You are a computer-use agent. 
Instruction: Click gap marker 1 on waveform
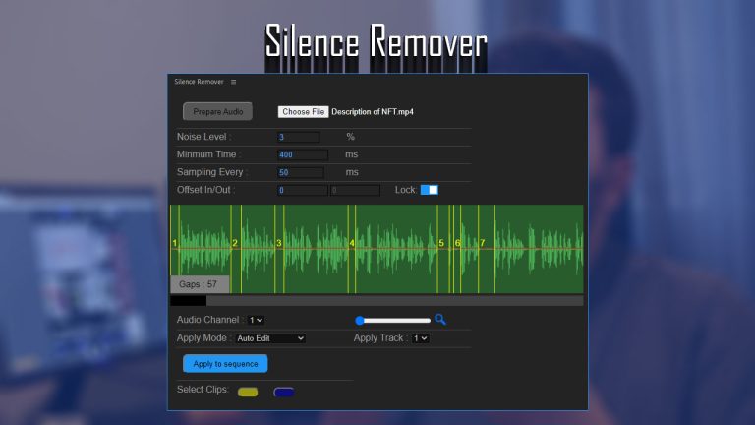tap(174, 243)
